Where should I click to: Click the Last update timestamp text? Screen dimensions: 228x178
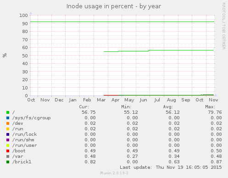[171, 167]
